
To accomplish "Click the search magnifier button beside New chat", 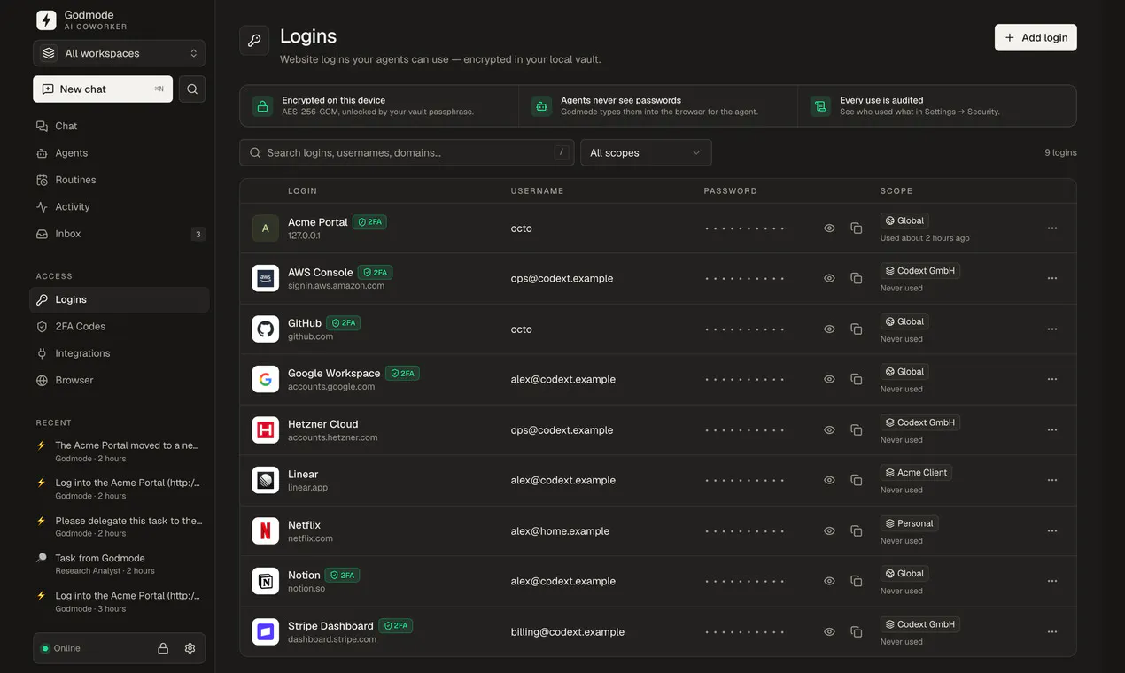I will tap(192, 89).
